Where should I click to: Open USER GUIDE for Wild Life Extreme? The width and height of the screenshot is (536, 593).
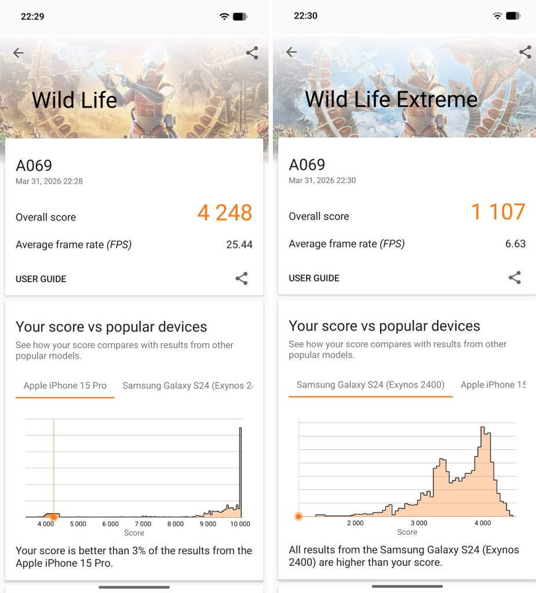[314, 278]
